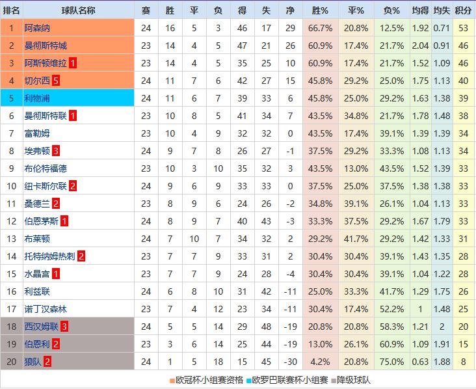This screenshot has height=389, width=476.
Task: Click the red badge beside 阿斯顿维拉
Action: coord(73,63)
